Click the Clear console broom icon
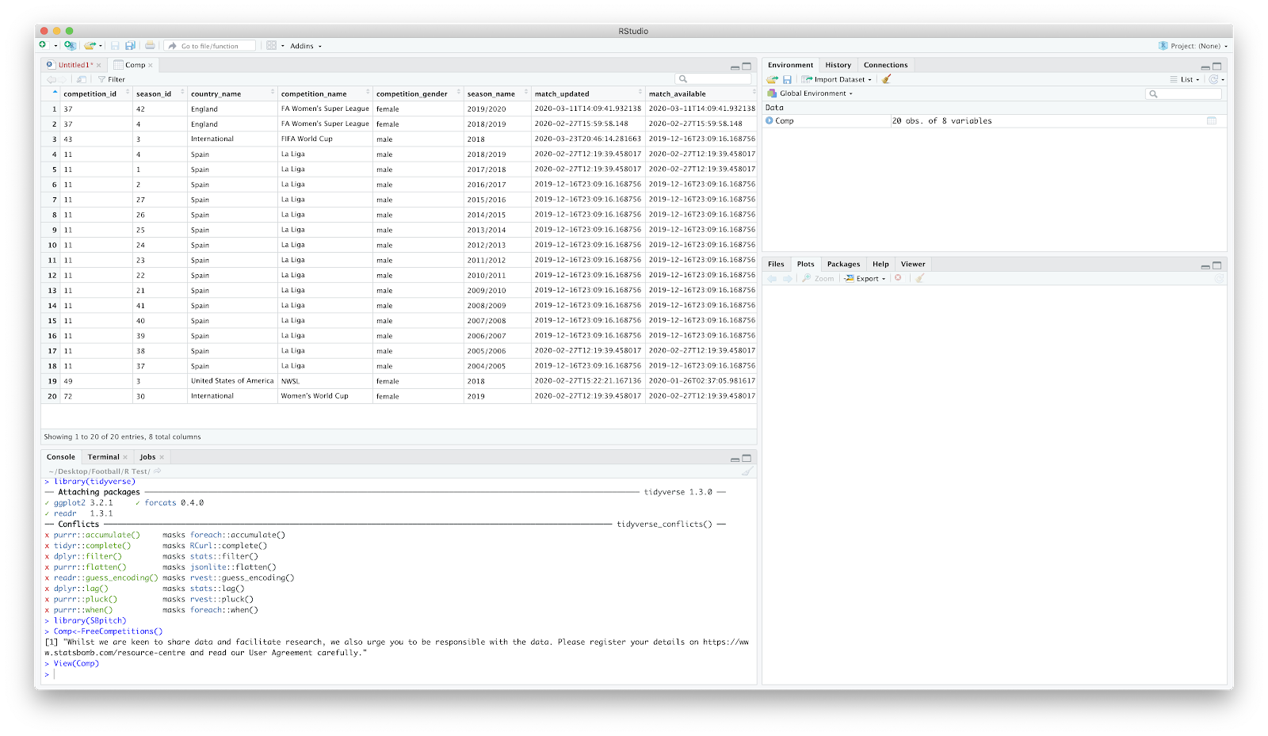 tap(747, 471)
